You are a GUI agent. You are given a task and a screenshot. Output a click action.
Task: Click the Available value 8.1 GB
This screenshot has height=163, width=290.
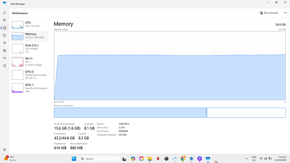pyautogui.click(x=90, y=128)
